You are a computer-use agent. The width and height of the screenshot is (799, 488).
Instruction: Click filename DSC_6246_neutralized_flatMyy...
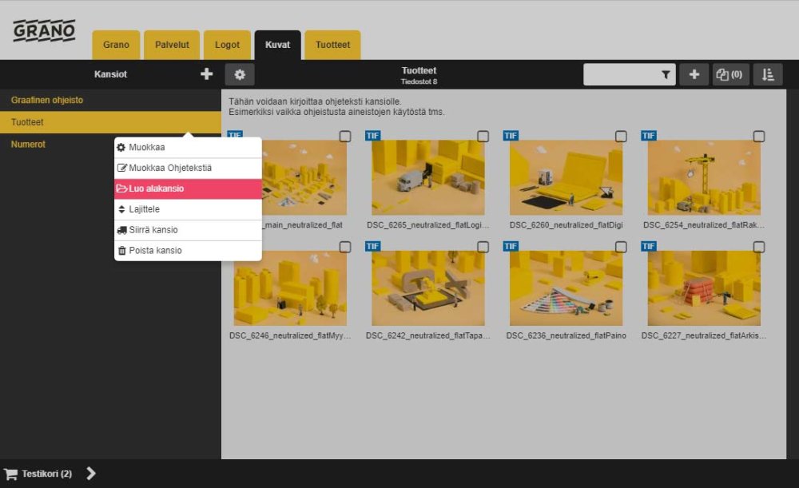290,335
